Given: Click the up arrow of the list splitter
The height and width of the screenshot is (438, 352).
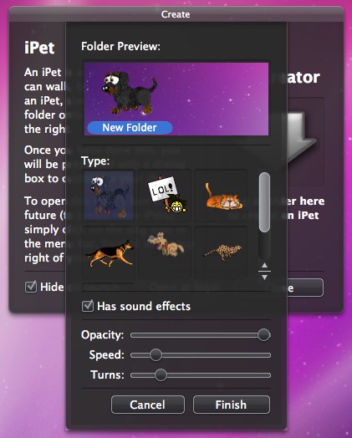Looking at the screenshot, I should coord(264,265).
